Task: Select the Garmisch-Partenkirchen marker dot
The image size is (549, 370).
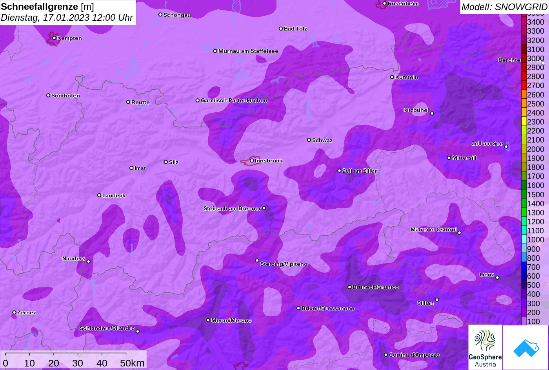Action: (x=198, y=100)
